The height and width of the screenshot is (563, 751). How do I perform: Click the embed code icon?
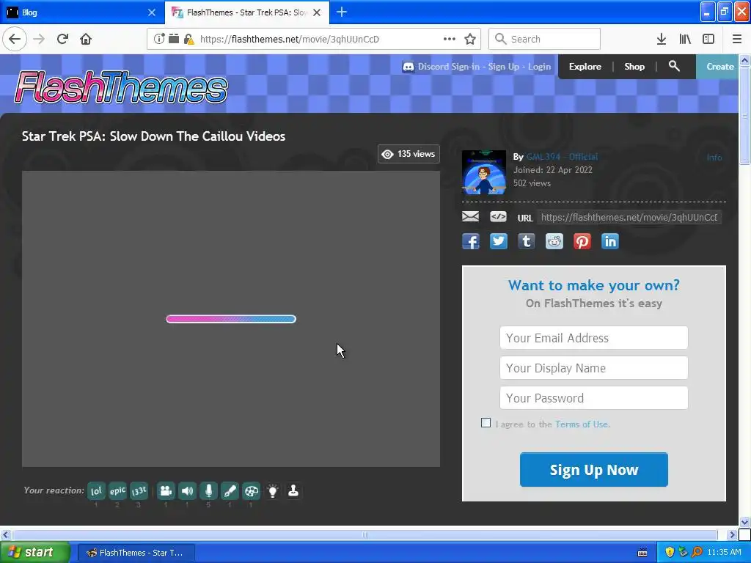click(x=498, y=217)
